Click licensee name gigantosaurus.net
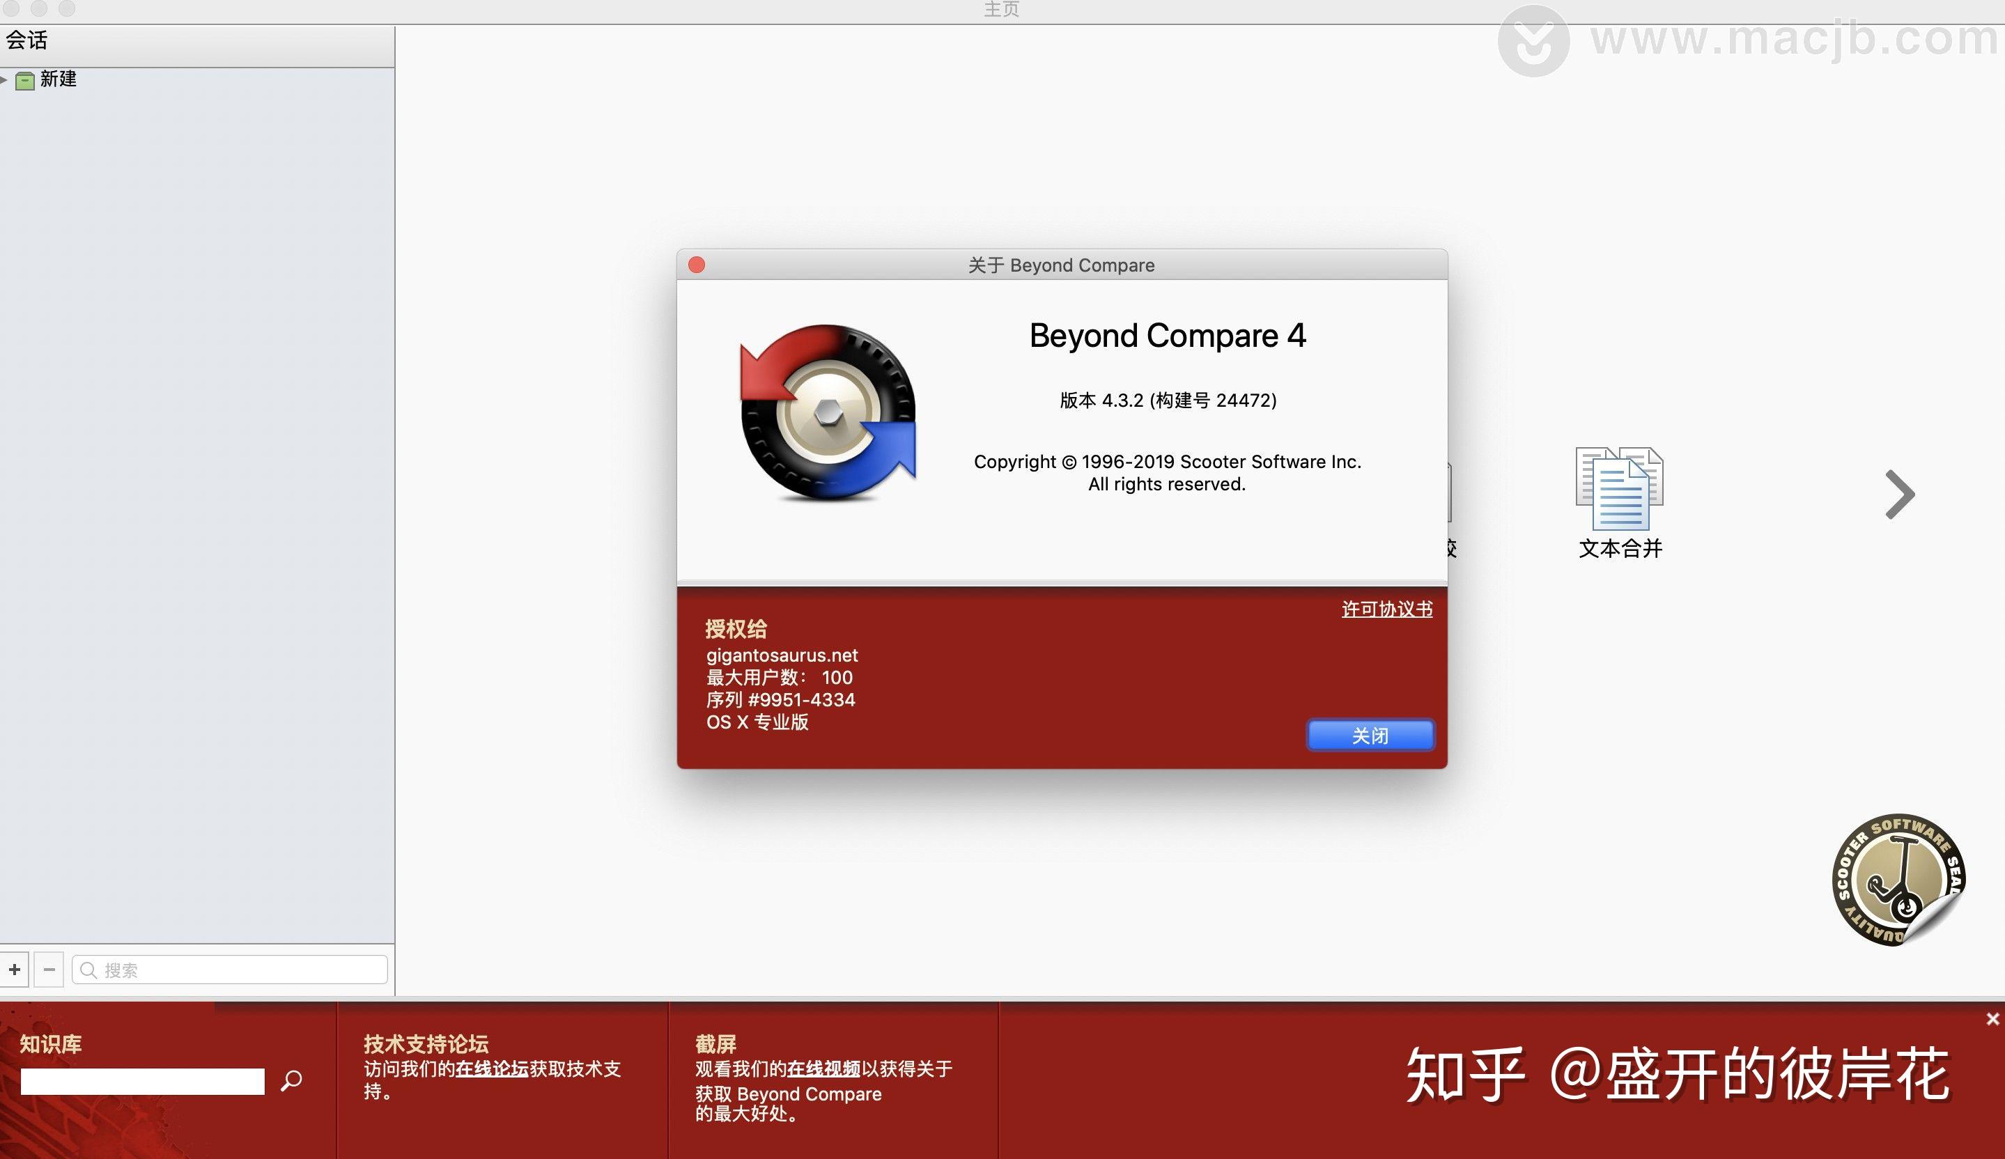Screen dimensions: 2005x1159 click(x=782, y=655)
